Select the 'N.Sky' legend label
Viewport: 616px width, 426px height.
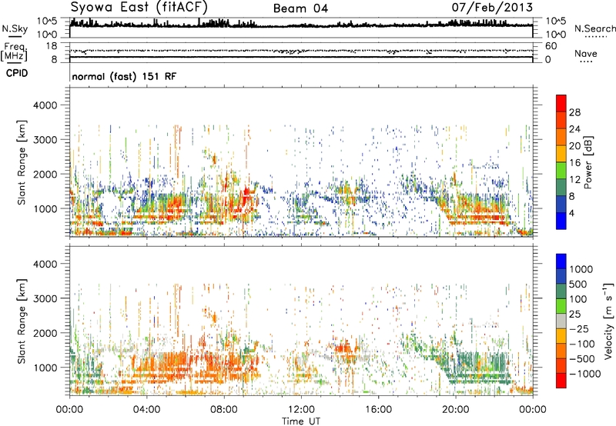point(15,28)
